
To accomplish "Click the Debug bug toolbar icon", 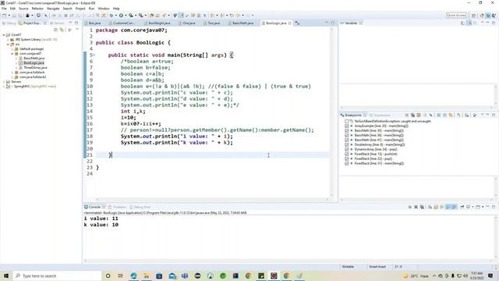I will [x=111, y=16].
